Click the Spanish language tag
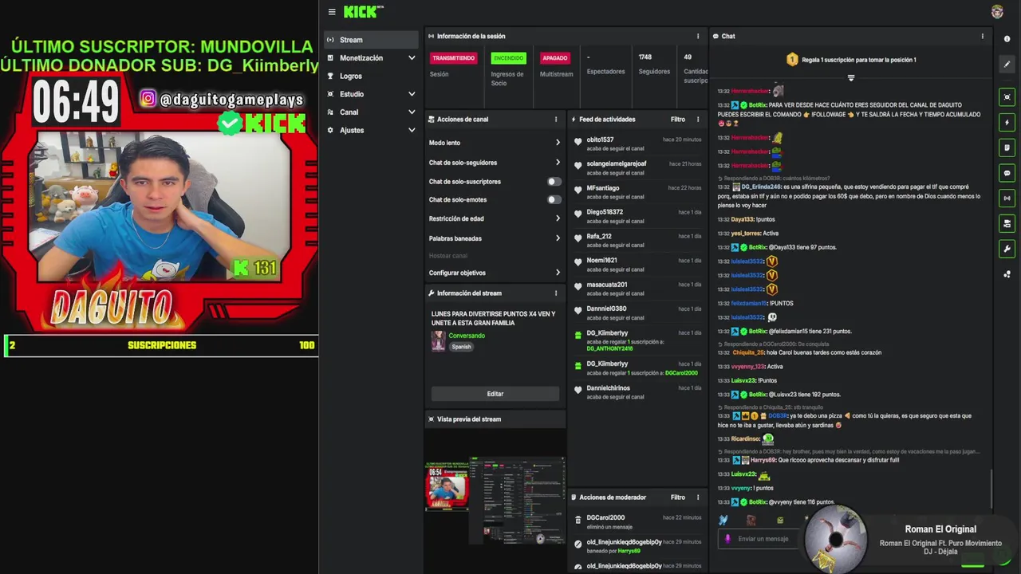The image size is (1021, 574). point(461,347)
